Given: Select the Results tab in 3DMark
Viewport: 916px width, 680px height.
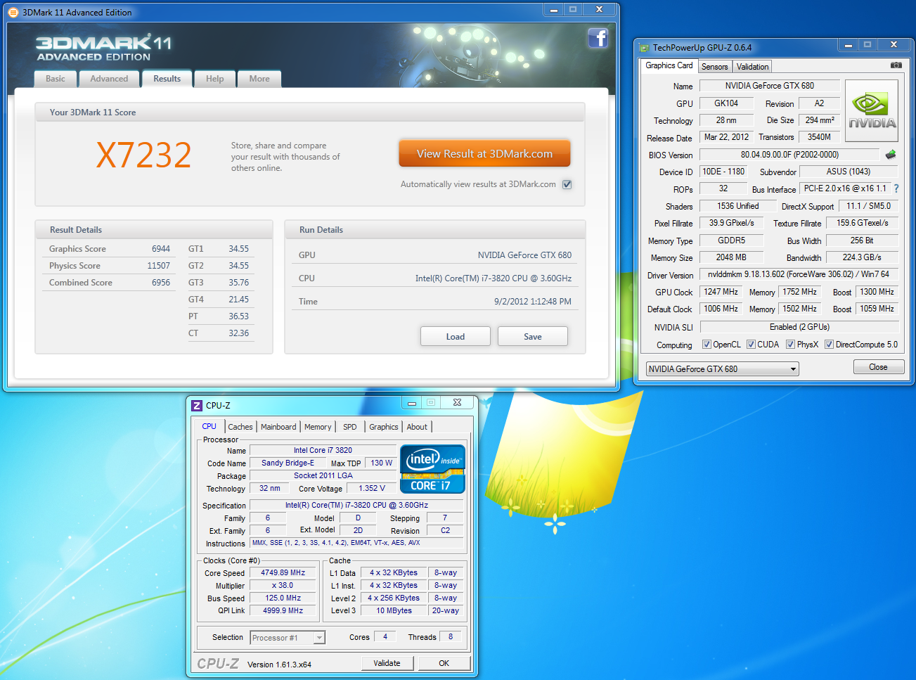Looking at the screenshot, I should pos(167,79).
